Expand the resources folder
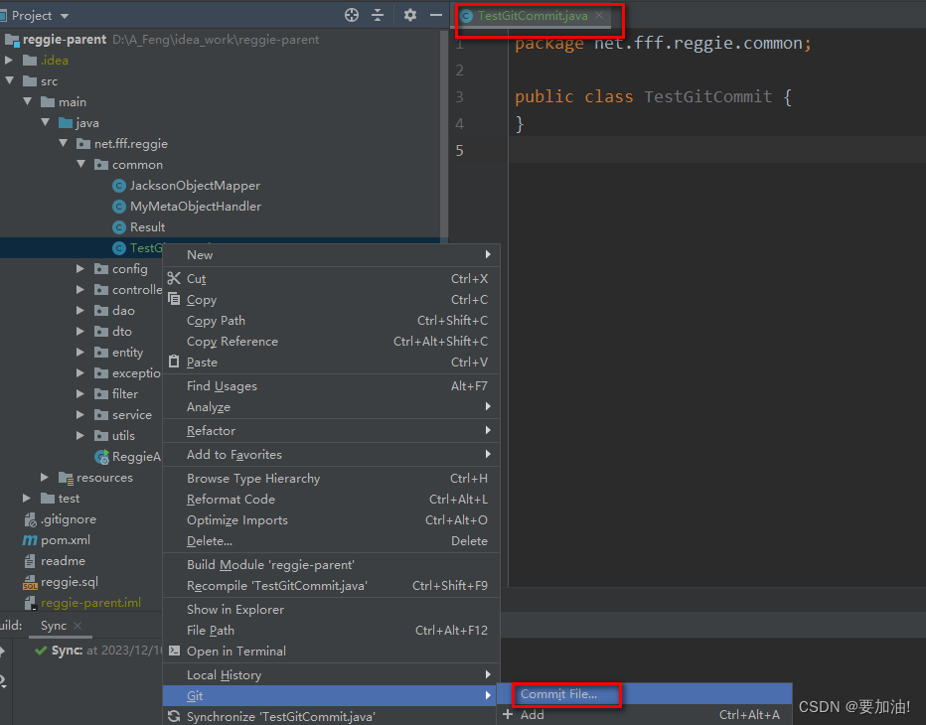Image resolution: width=926 pixels, height=725 pixels. click(x=45, y=477)
